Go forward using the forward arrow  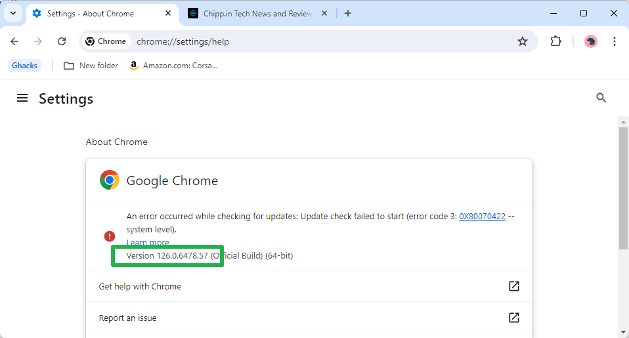pyautogui.click(x=37, y=41)
